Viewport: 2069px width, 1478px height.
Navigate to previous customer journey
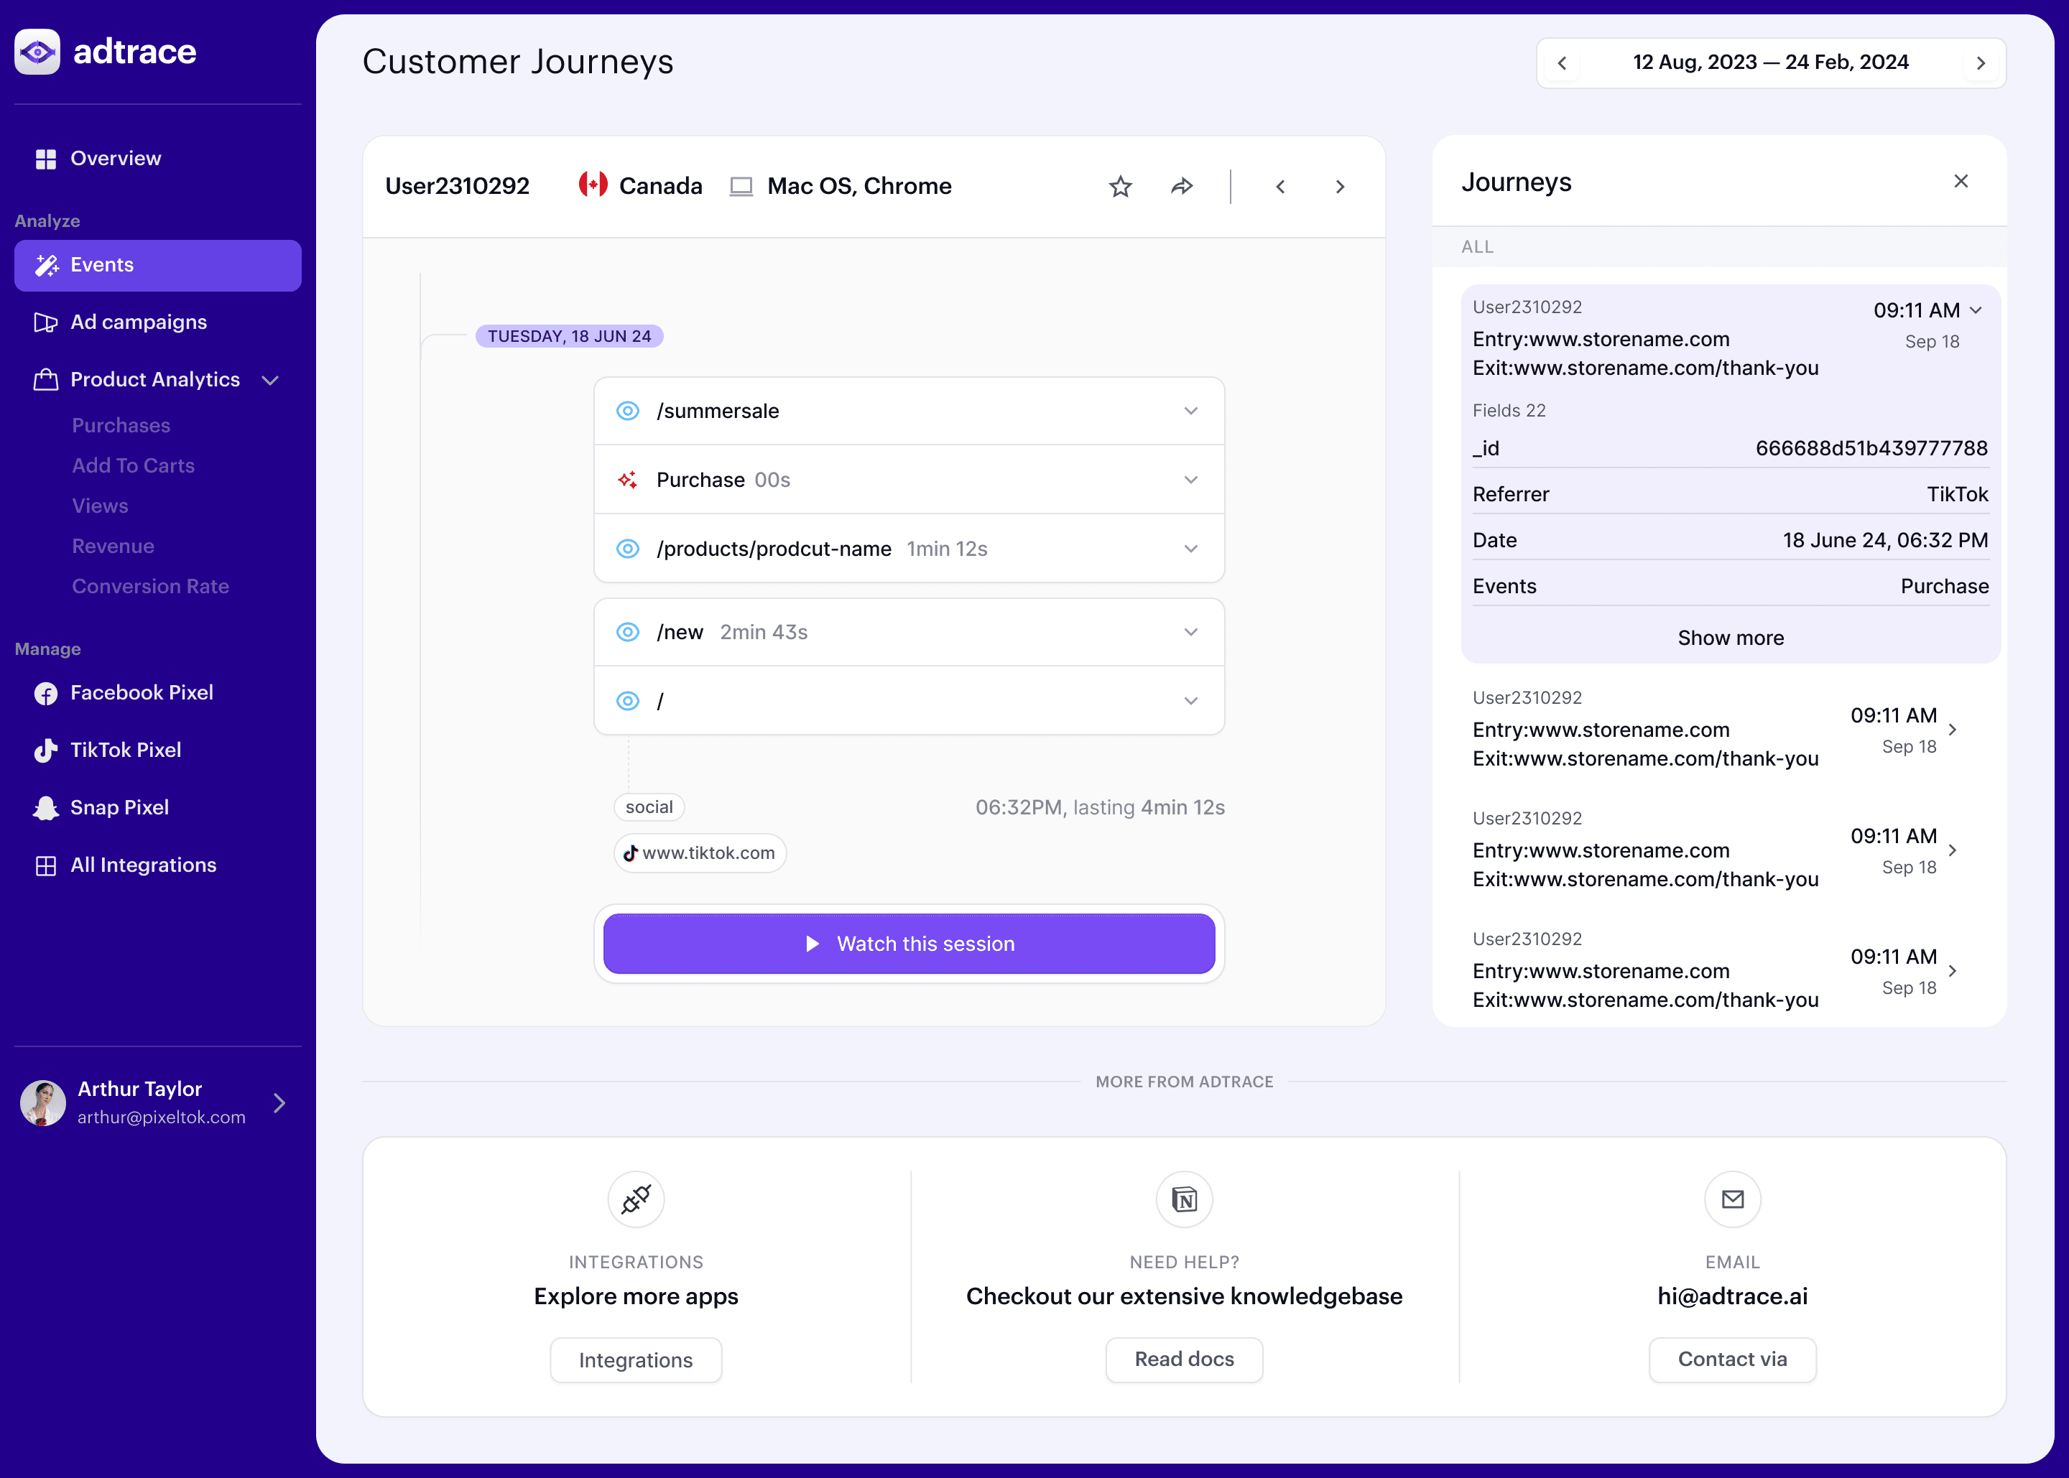[x=1280, y=185]
